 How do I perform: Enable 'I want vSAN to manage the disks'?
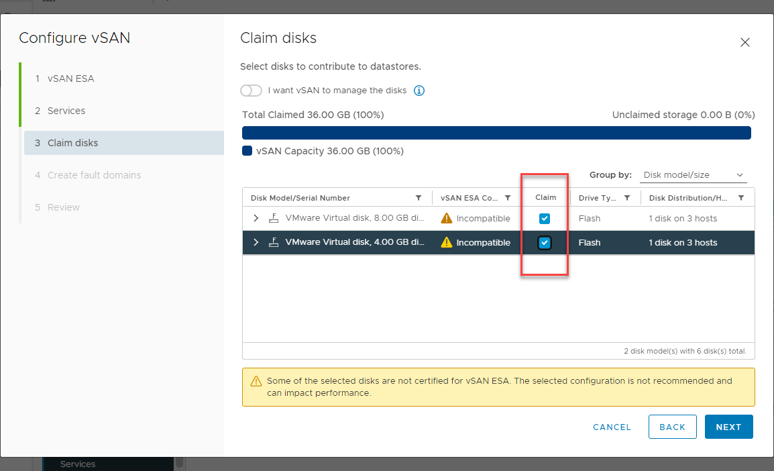pos(251,90)
